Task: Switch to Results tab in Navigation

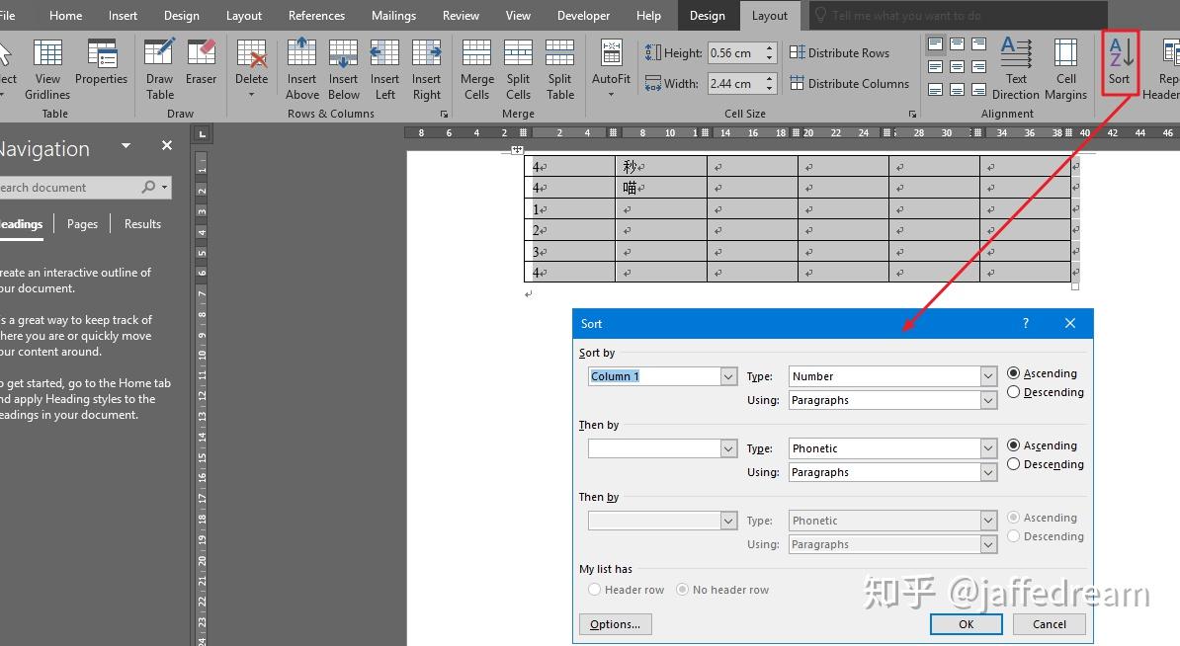Action: (142, 224)
